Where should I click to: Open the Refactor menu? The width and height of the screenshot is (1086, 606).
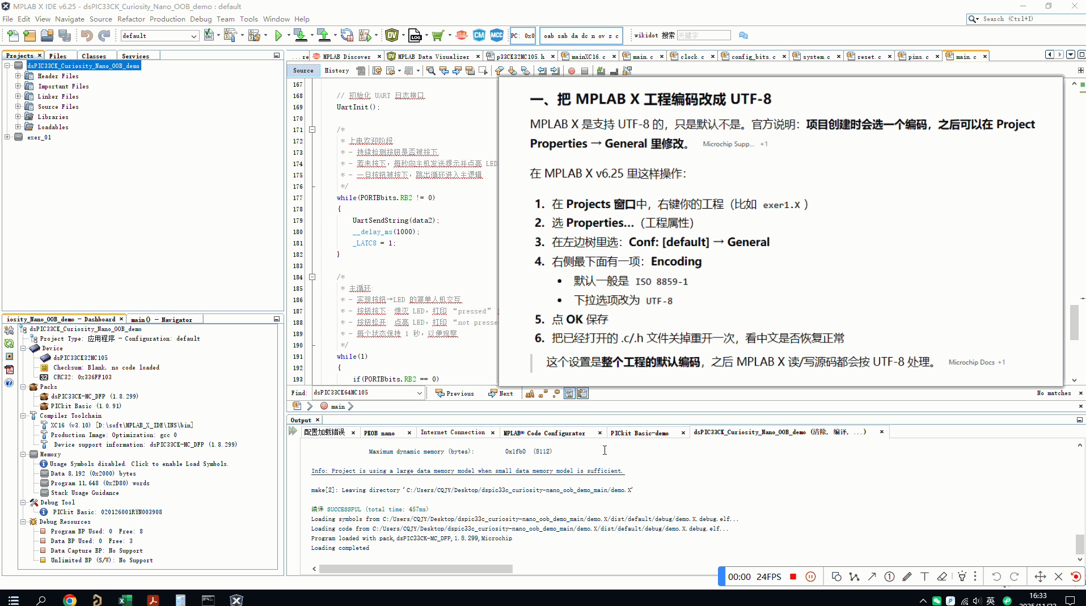132,19
